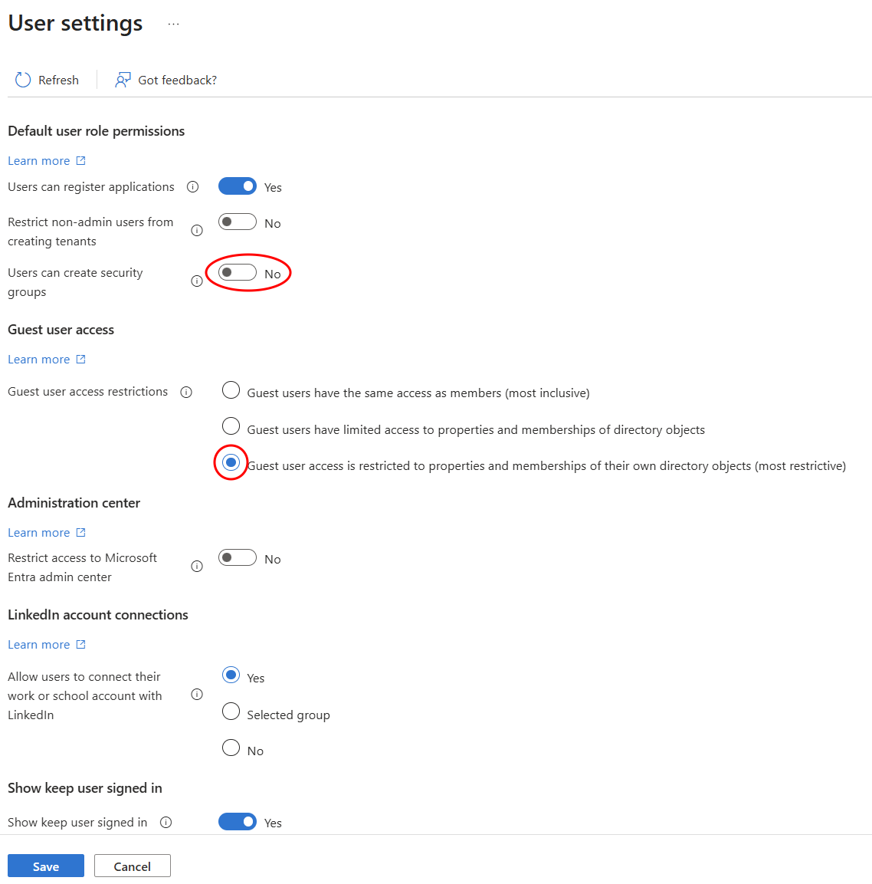The height and width of the screenshot is (884, 872).
Task: Click info icon for Restrict non-admin users
Action: (197, 231)
